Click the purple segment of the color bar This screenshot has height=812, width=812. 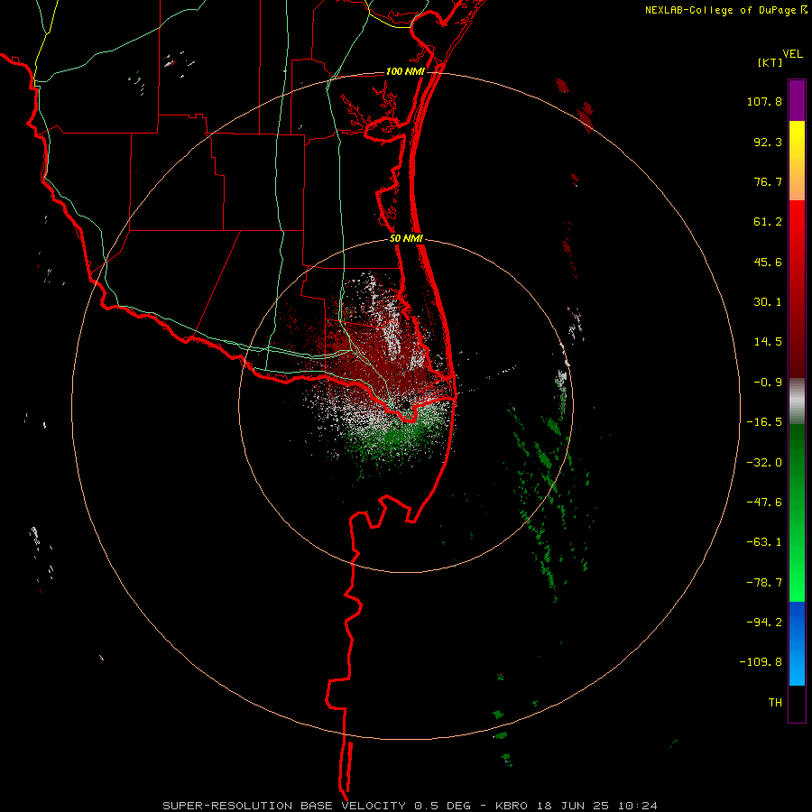click(x=797, y=100)
